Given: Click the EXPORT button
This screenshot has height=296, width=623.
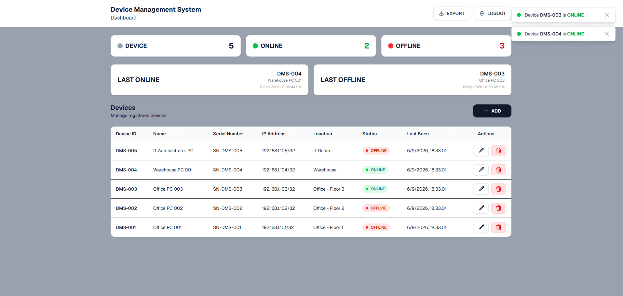Looking at the screenshot, I should tap(452, 13).
